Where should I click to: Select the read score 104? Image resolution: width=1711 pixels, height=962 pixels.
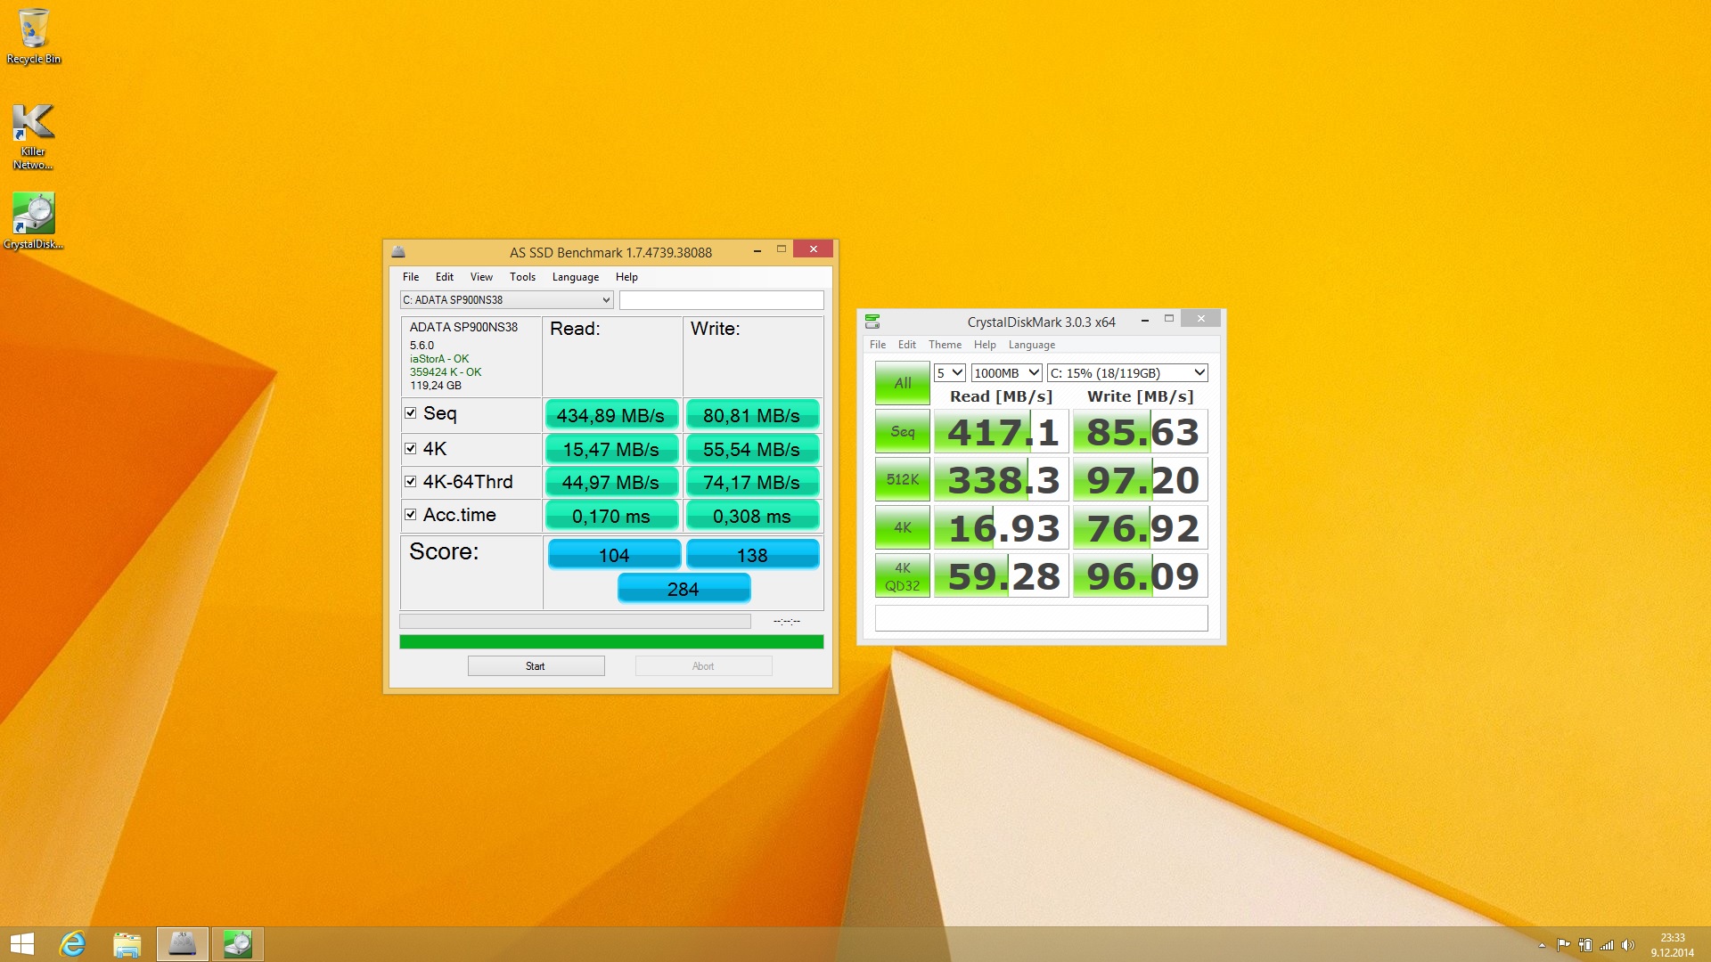[614, 555]
